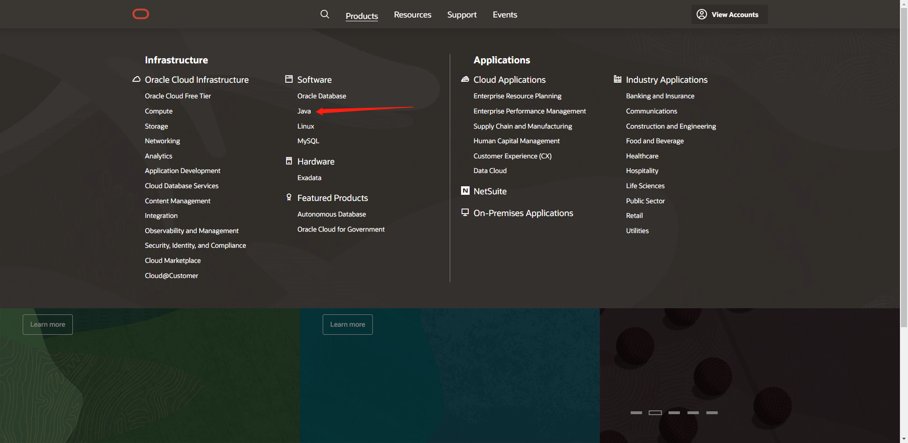Open Food and Beverage link
The height and width of the screenshot is (443, 908).
(x=655, y=141)
